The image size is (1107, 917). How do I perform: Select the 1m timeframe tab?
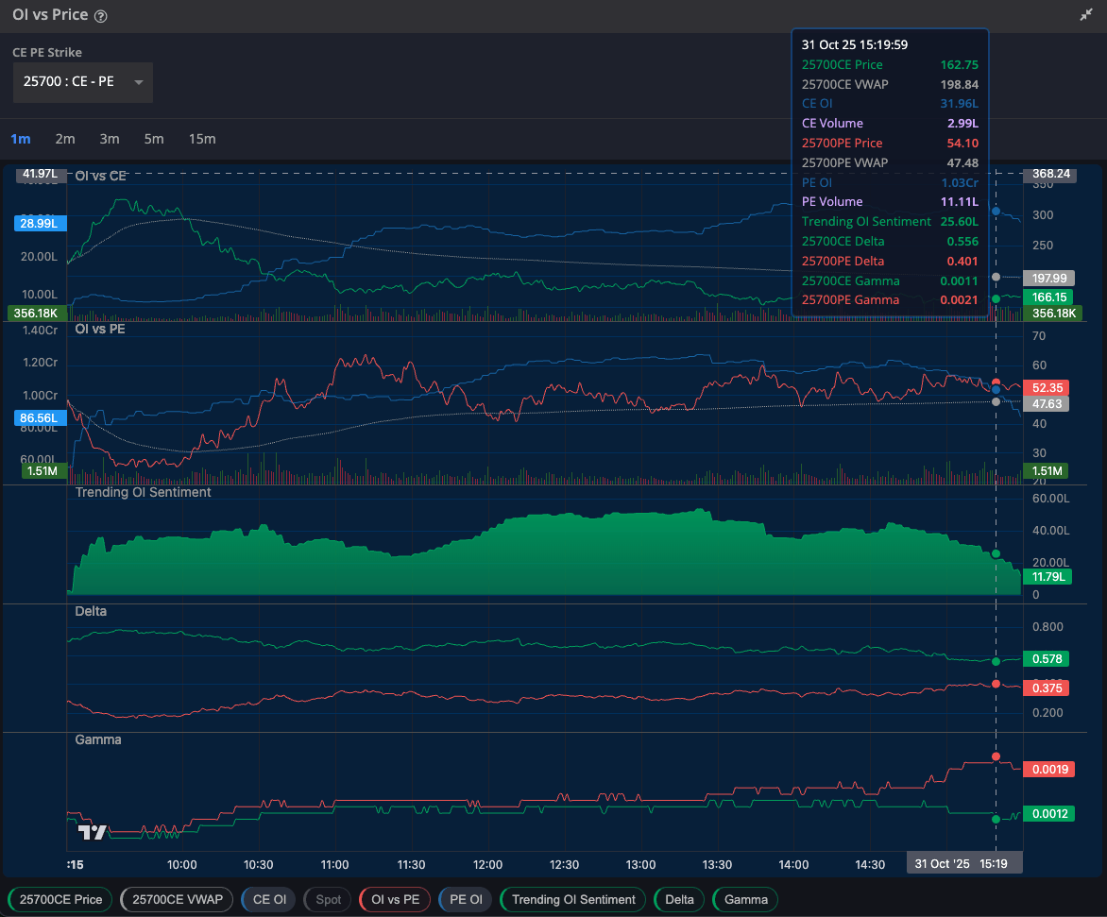20,139
